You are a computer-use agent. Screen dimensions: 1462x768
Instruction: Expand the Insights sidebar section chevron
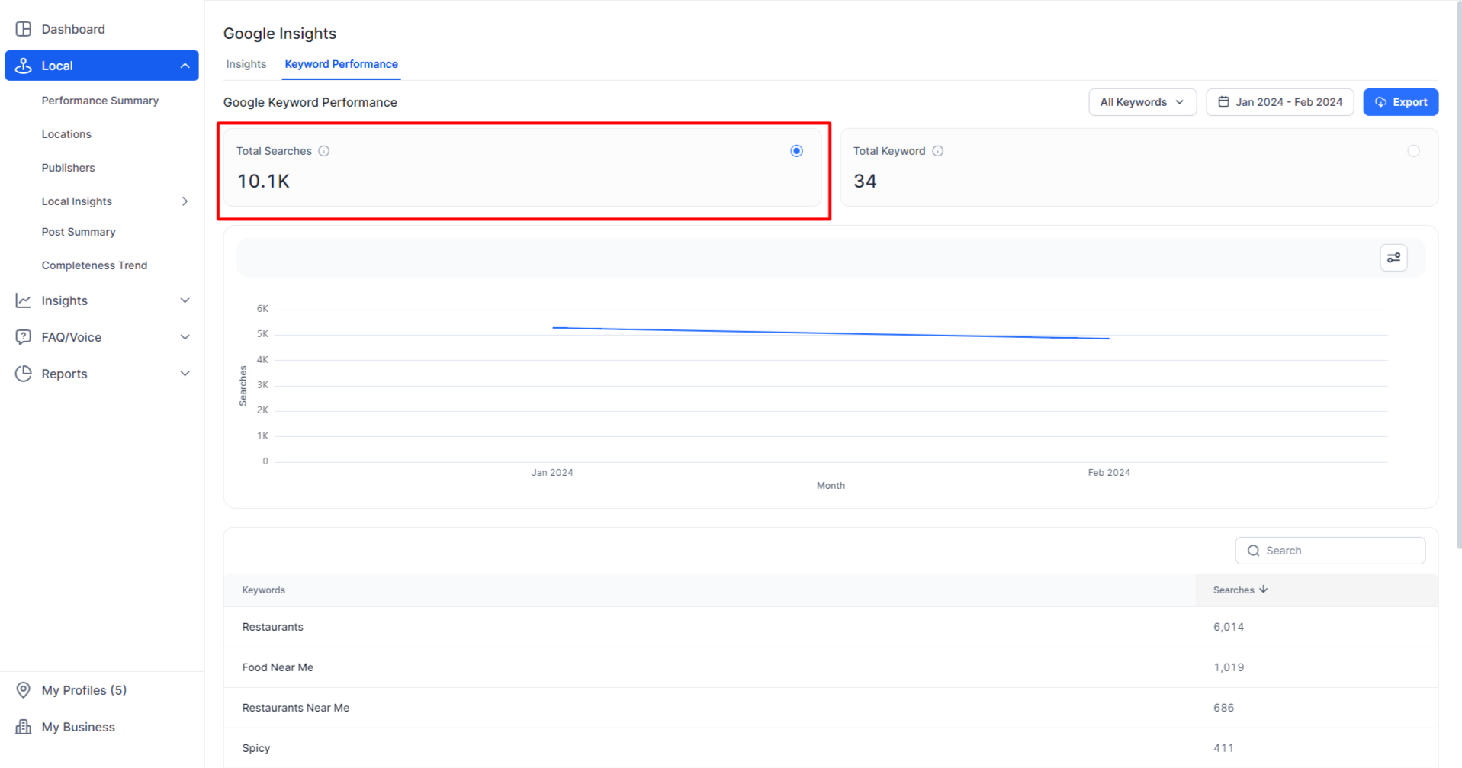185,300
